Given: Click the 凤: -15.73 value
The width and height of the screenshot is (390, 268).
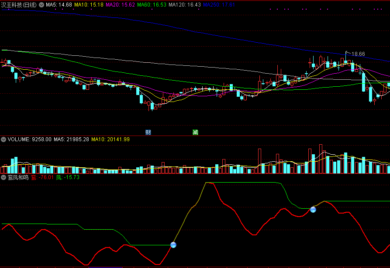Looking at the screenshot, I should click(x=68, y=177).
